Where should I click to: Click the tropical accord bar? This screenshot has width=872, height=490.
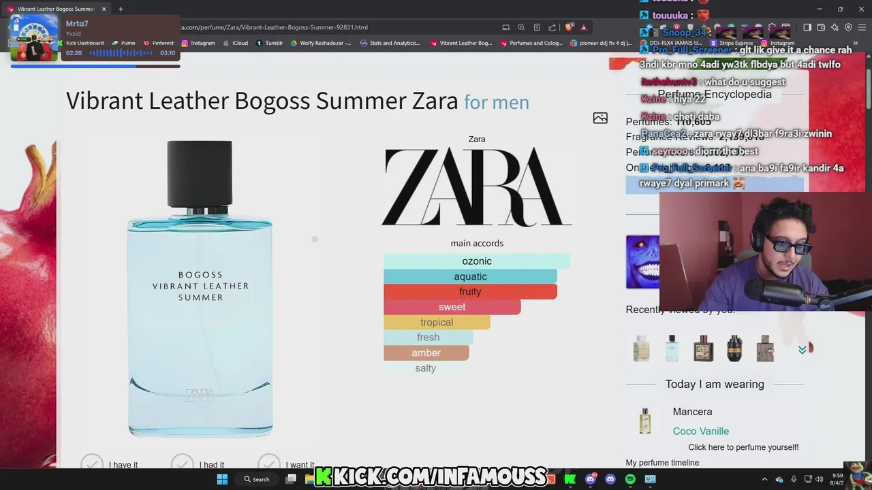click(x=437, y=322)
